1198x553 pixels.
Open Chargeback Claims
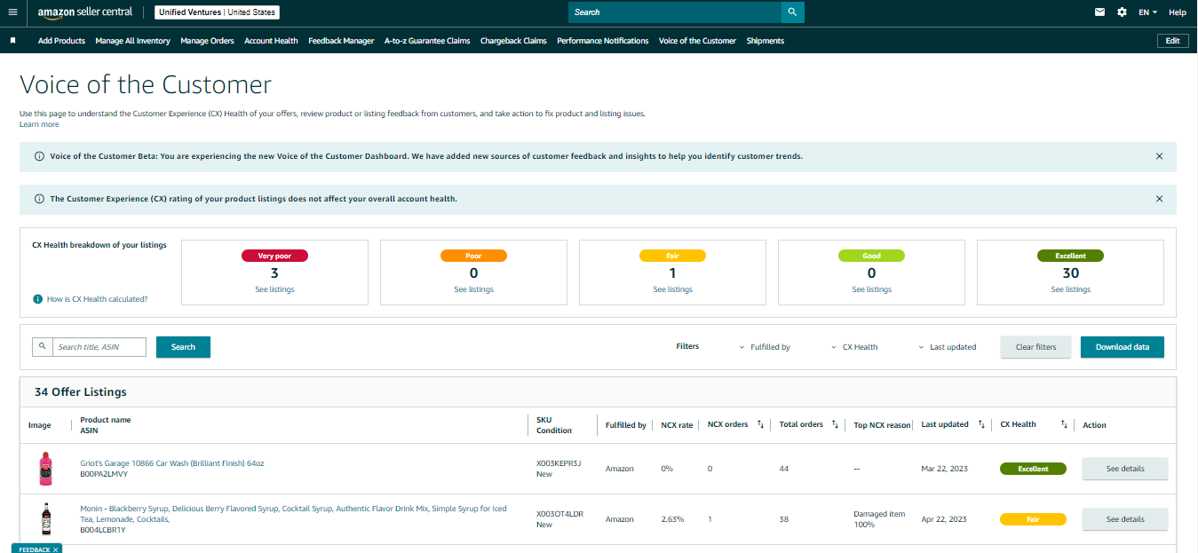[x=513, y=41]
